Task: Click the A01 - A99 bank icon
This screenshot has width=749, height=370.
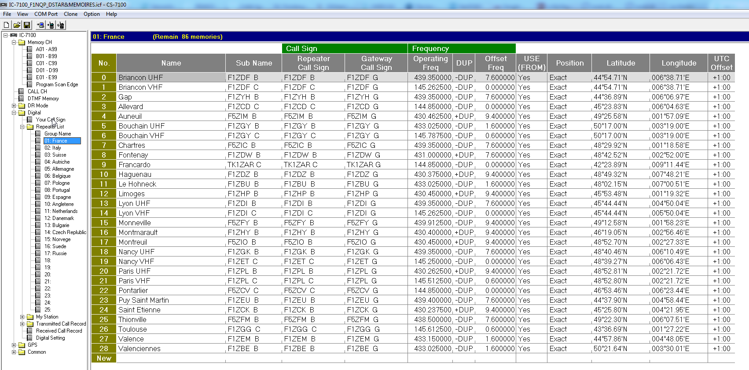Action: (x=29, y=49)
